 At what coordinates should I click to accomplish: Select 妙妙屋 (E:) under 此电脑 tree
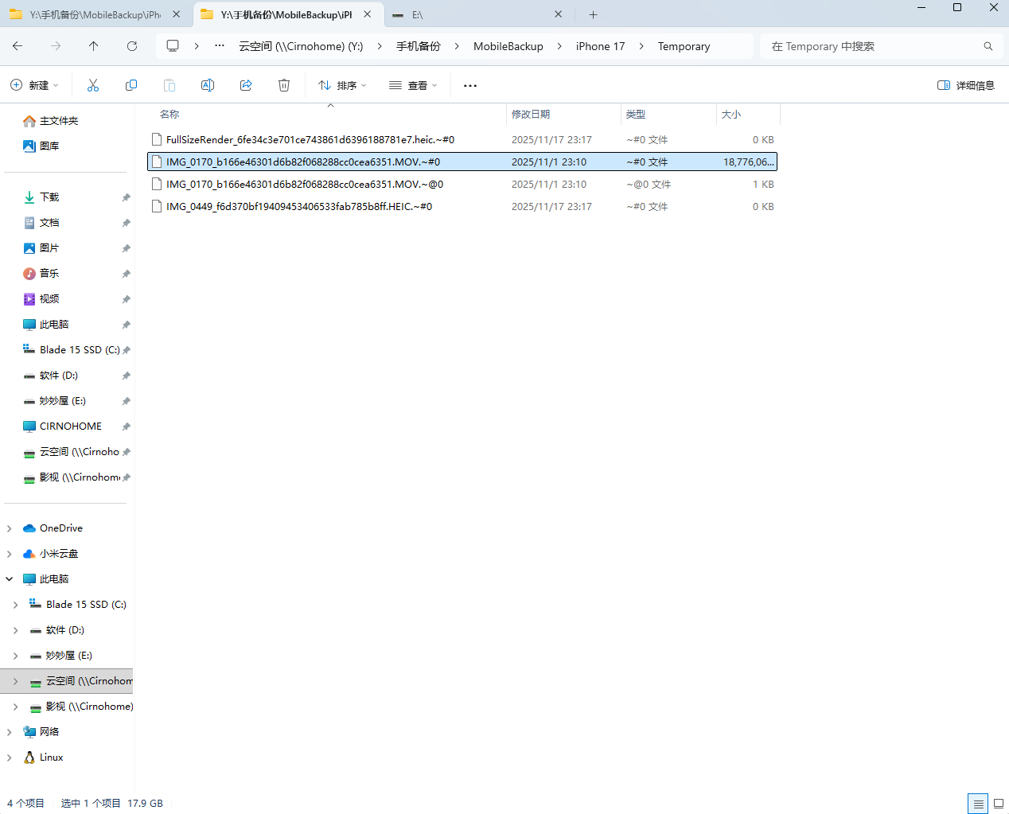click(x=69, y=656)
